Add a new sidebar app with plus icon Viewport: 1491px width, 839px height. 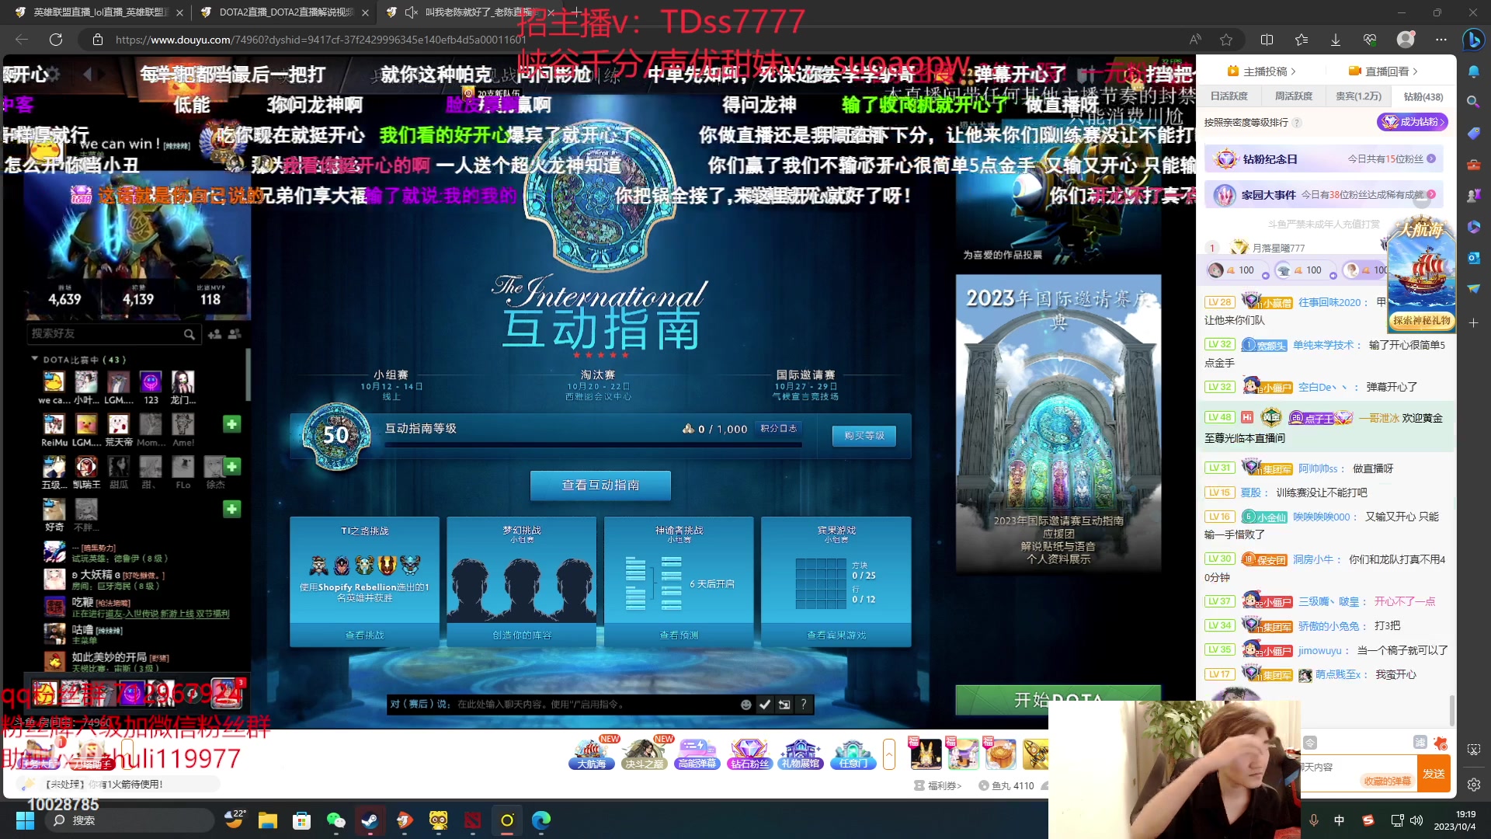tap(1473, 322)
